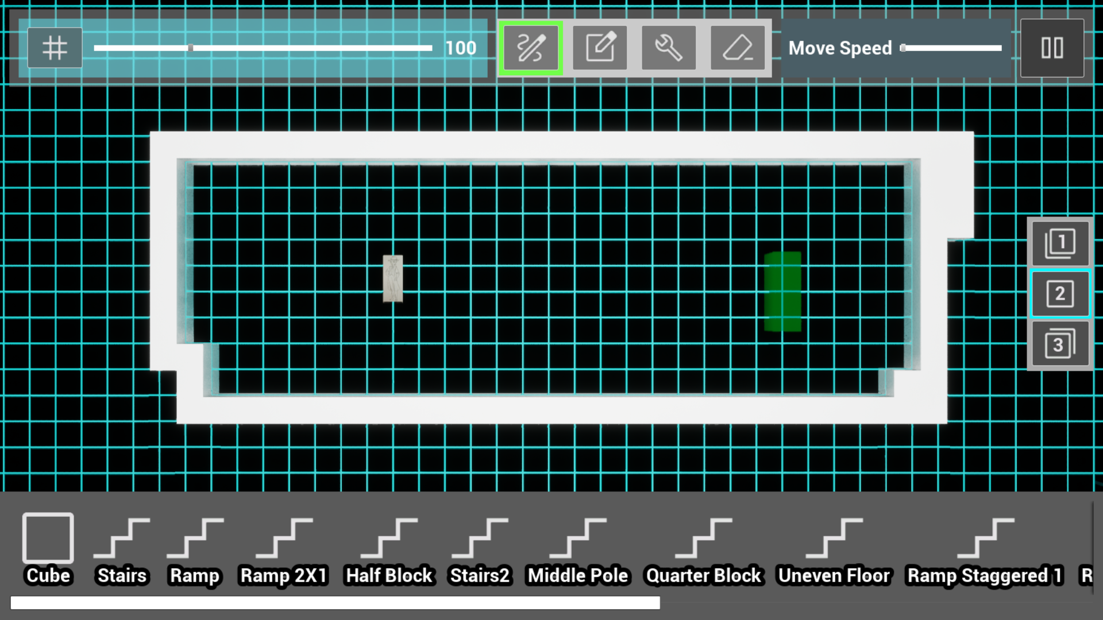The width and height of the screenshot is (1103, 620).
Task: Select the Ramp block
Action: pos(194,540)
